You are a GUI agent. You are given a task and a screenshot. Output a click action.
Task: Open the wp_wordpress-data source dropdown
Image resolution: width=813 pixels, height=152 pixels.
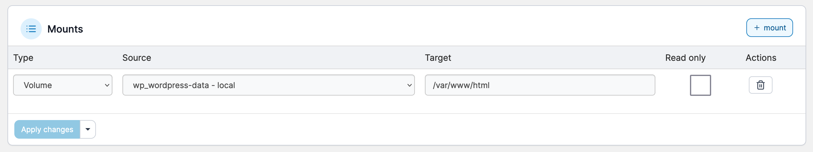click(268, 85)
